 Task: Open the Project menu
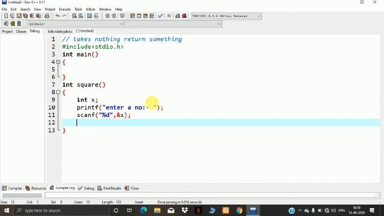[50, 10]
